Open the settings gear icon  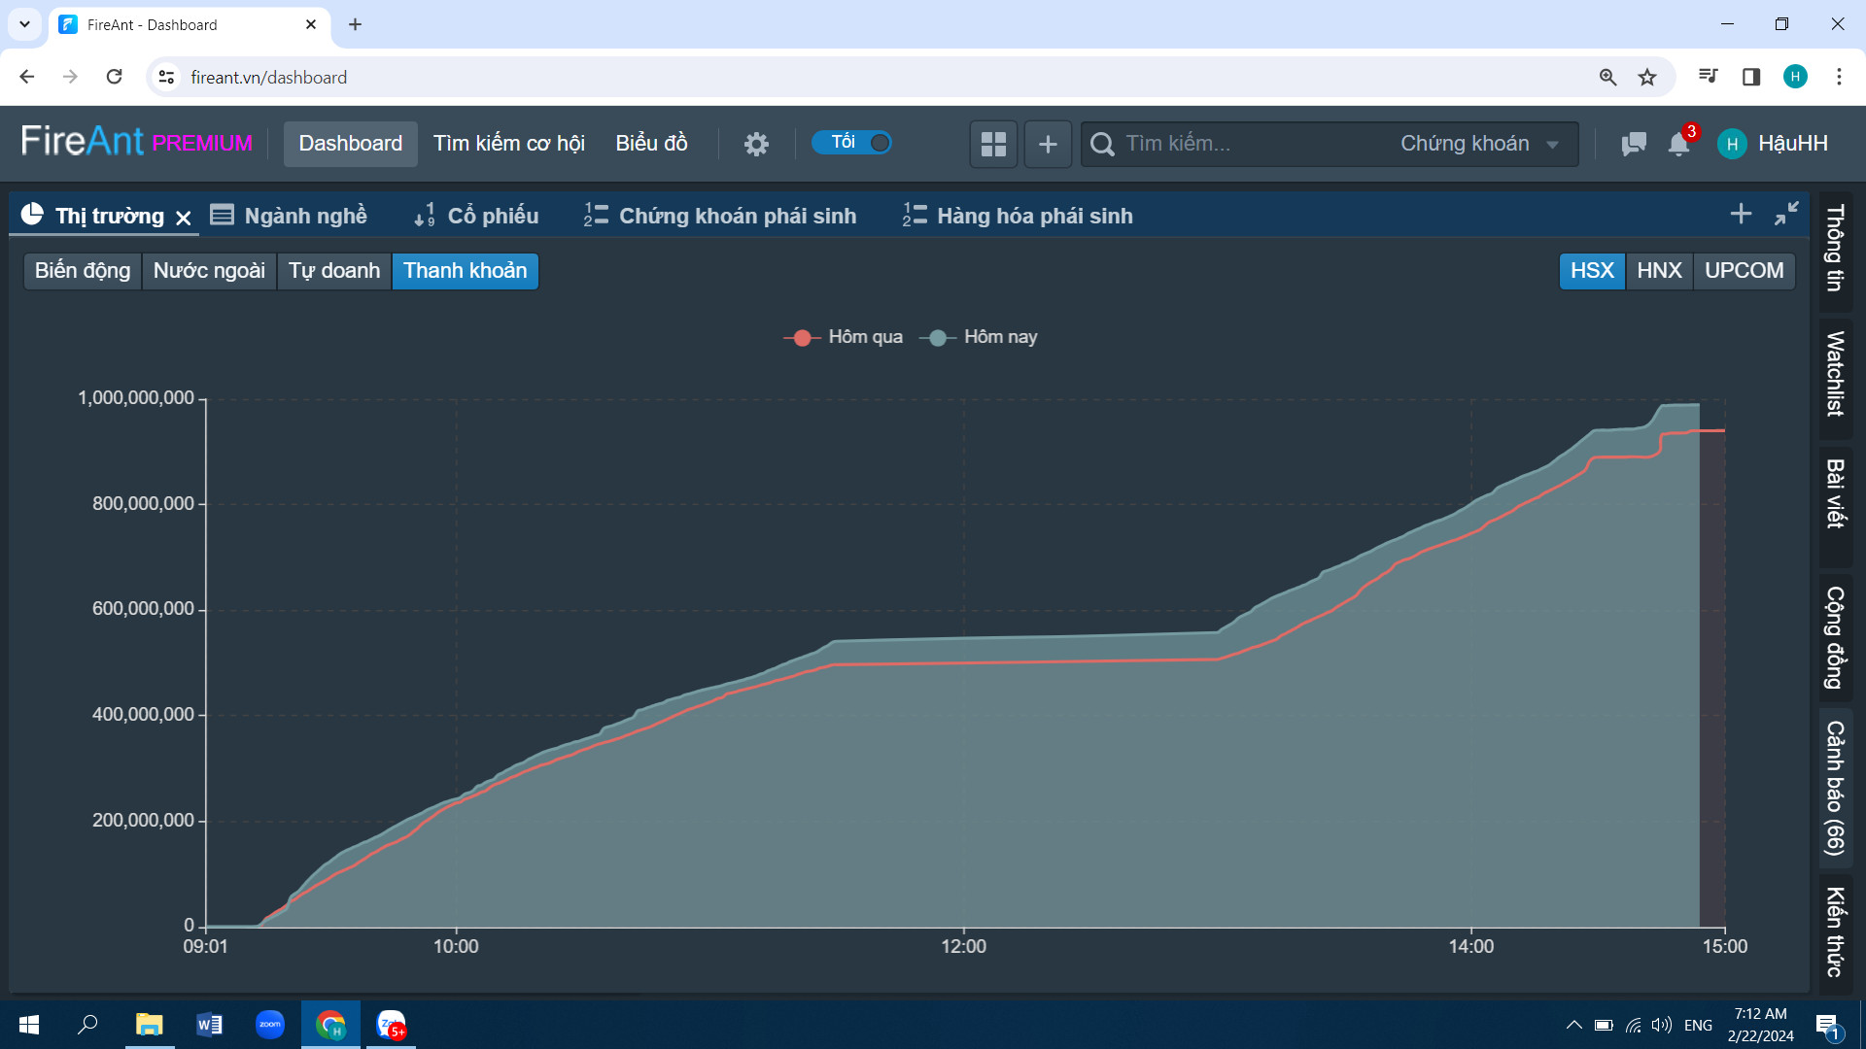tap(756, 144)
